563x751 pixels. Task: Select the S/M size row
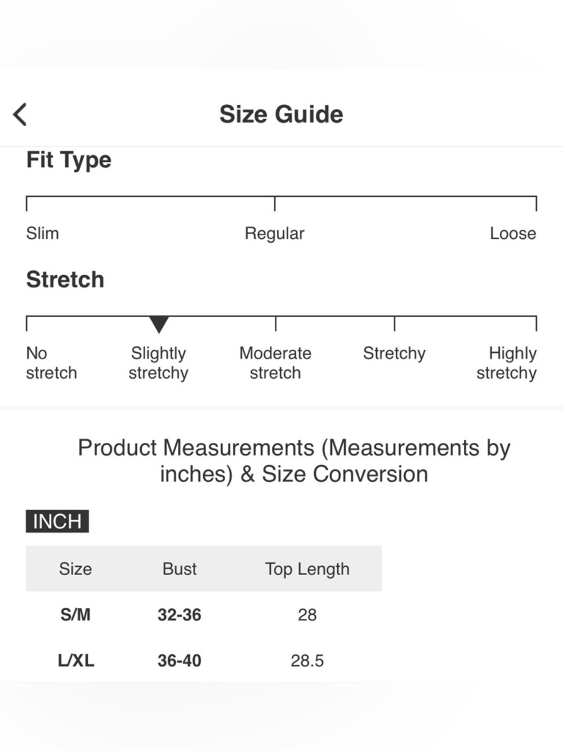[x=204, y=614]
